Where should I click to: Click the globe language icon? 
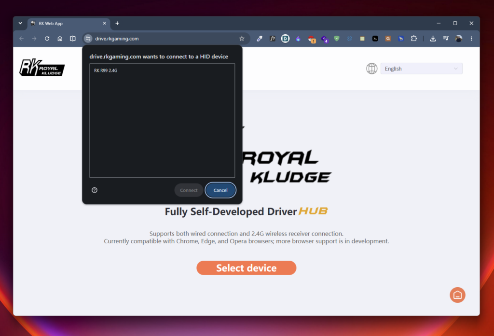[372, 69]
